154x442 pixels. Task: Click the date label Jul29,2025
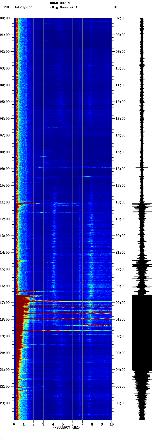23,7
